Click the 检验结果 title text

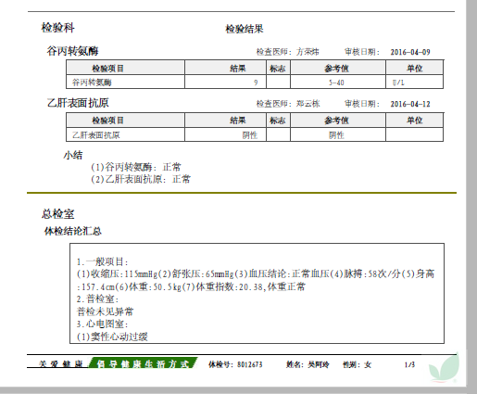click(245, 29)
